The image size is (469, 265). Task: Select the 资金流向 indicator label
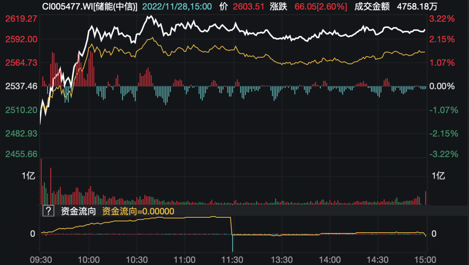tap(78, 211)
